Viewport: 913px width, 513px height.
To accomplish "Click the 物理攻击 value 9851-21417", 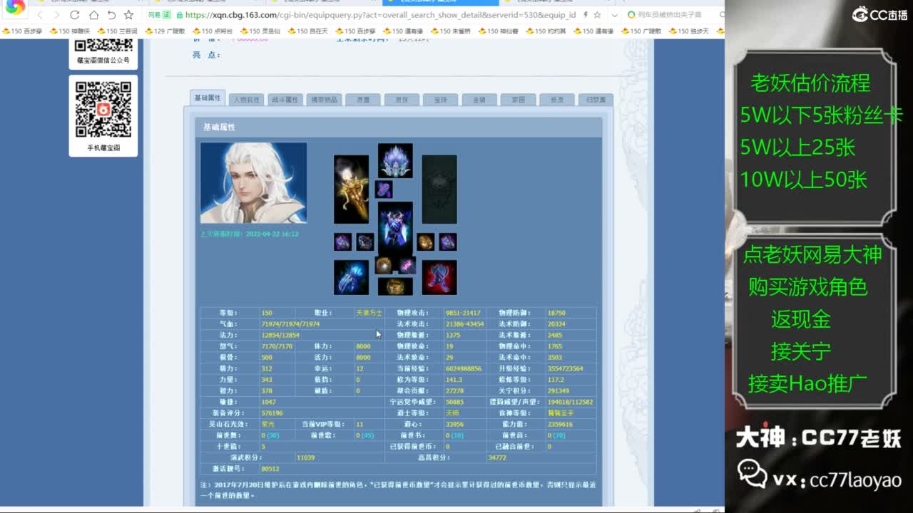I will (x=463, y=313).
